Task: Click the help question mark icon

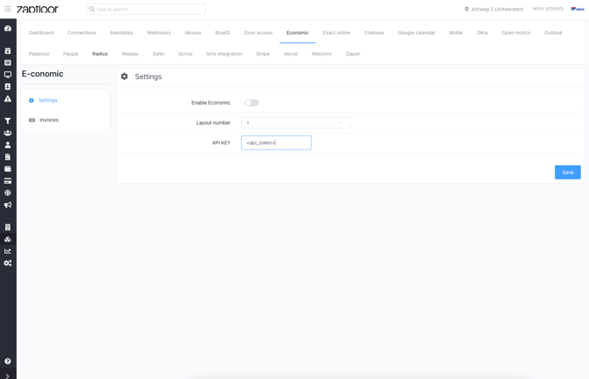Action: pyautogui.click(x=8, y=361)
